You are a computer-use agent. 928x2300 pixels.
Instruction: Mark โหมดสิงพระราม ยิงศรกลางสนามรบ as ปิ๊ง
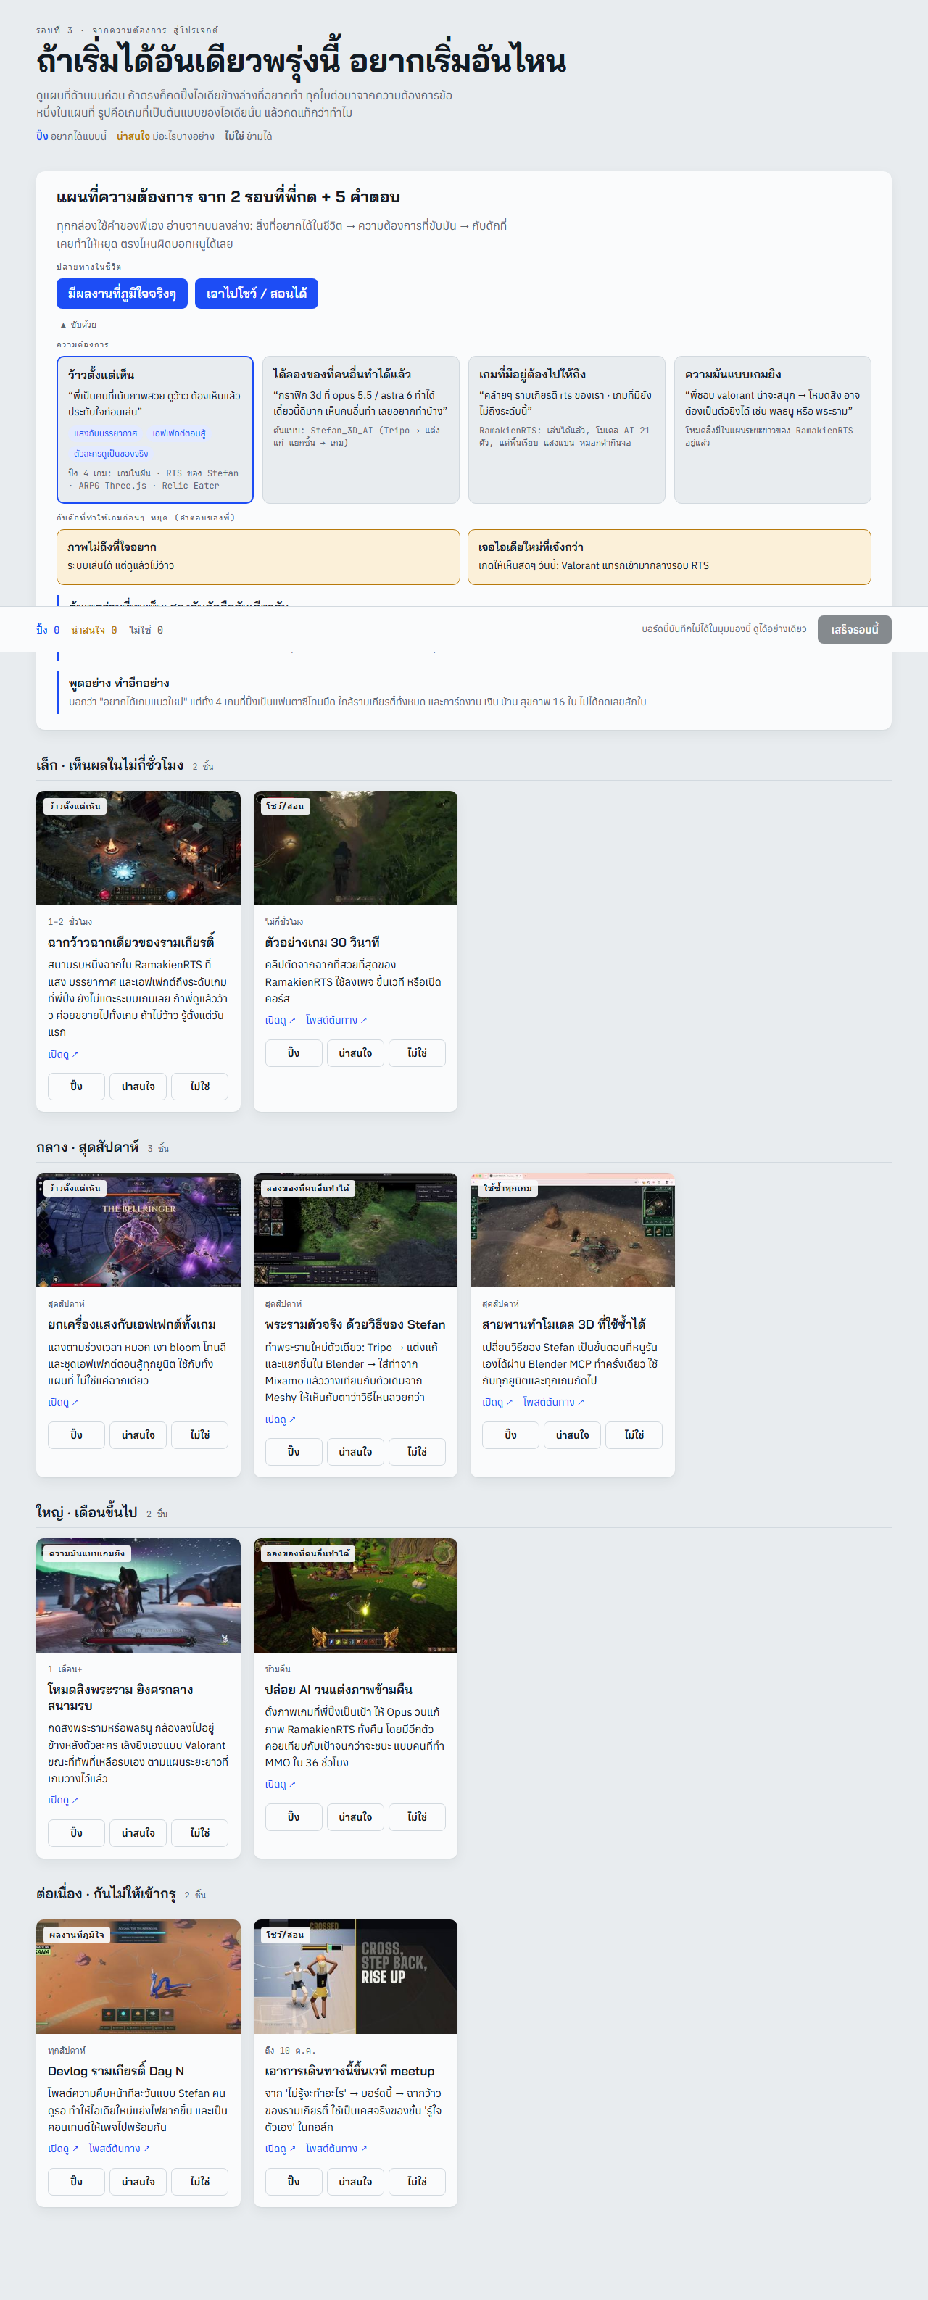pyautogui.click(x=76, y=1833)
